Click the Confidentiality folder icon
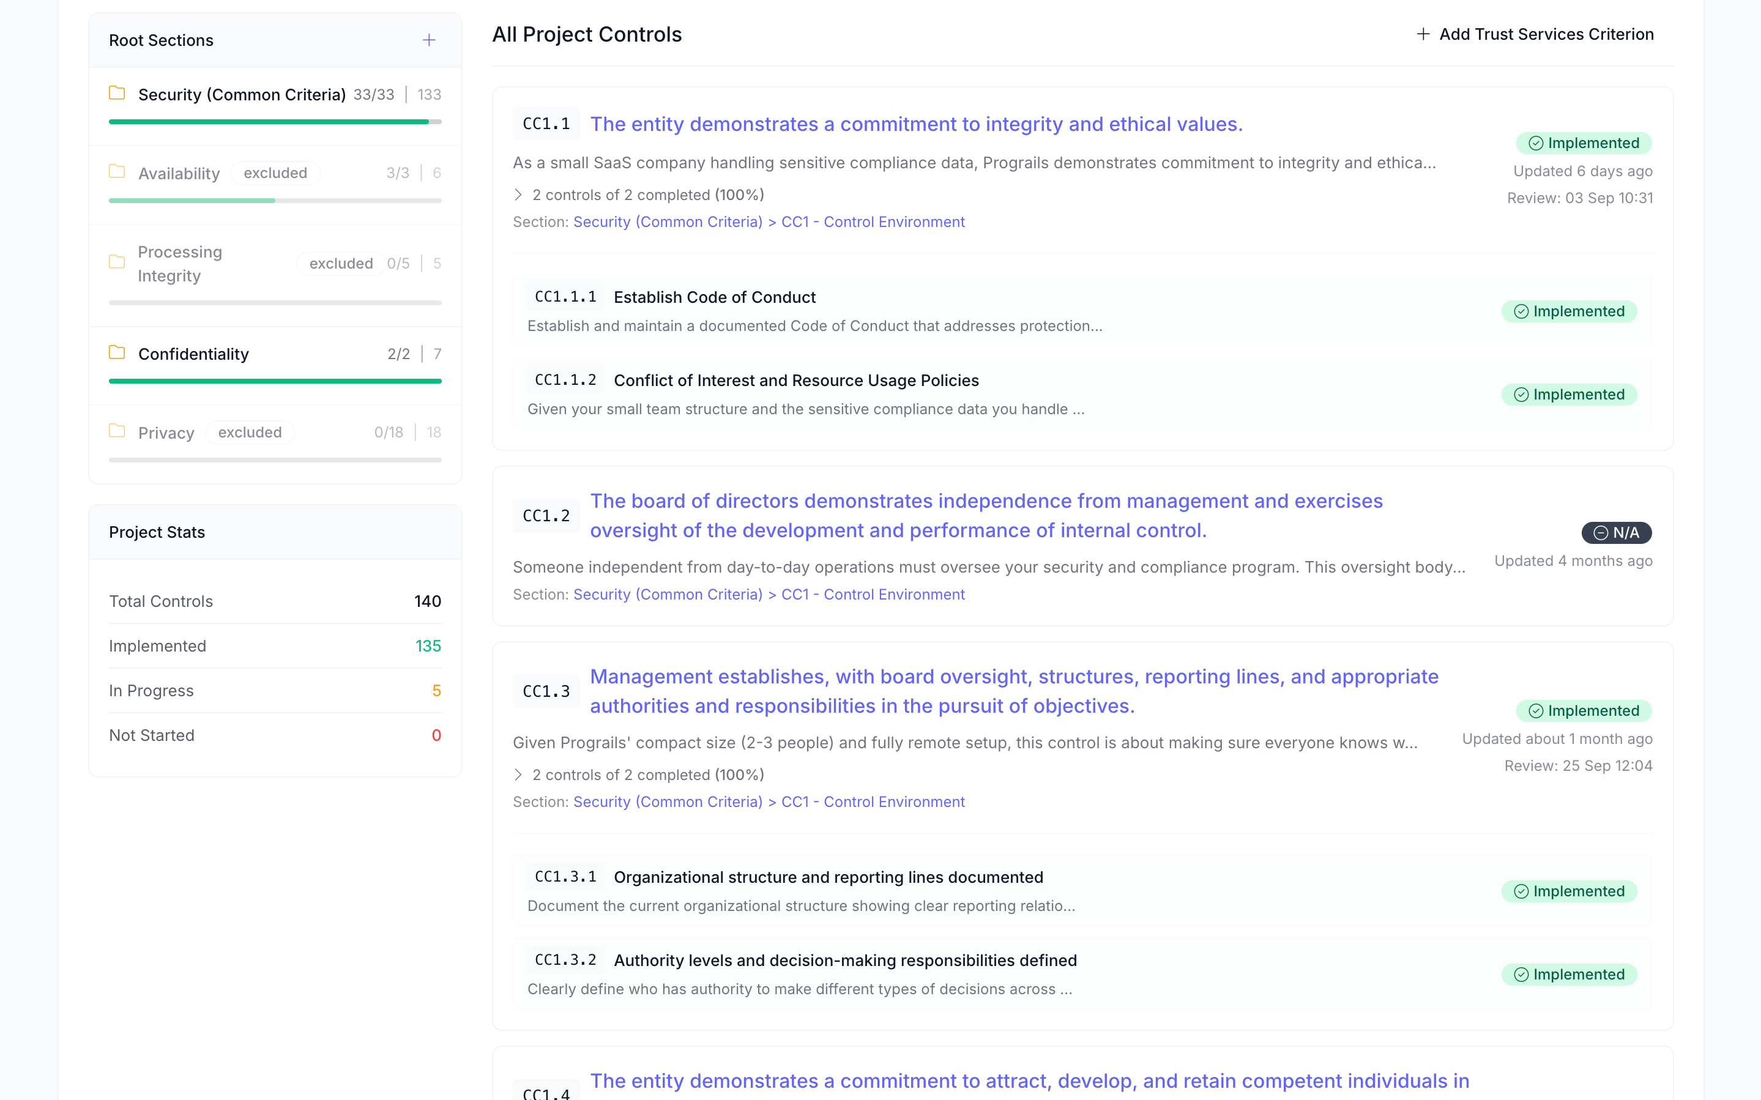Image resolution: width=1761 pixels, height=1100 pixels. [117, 353]
